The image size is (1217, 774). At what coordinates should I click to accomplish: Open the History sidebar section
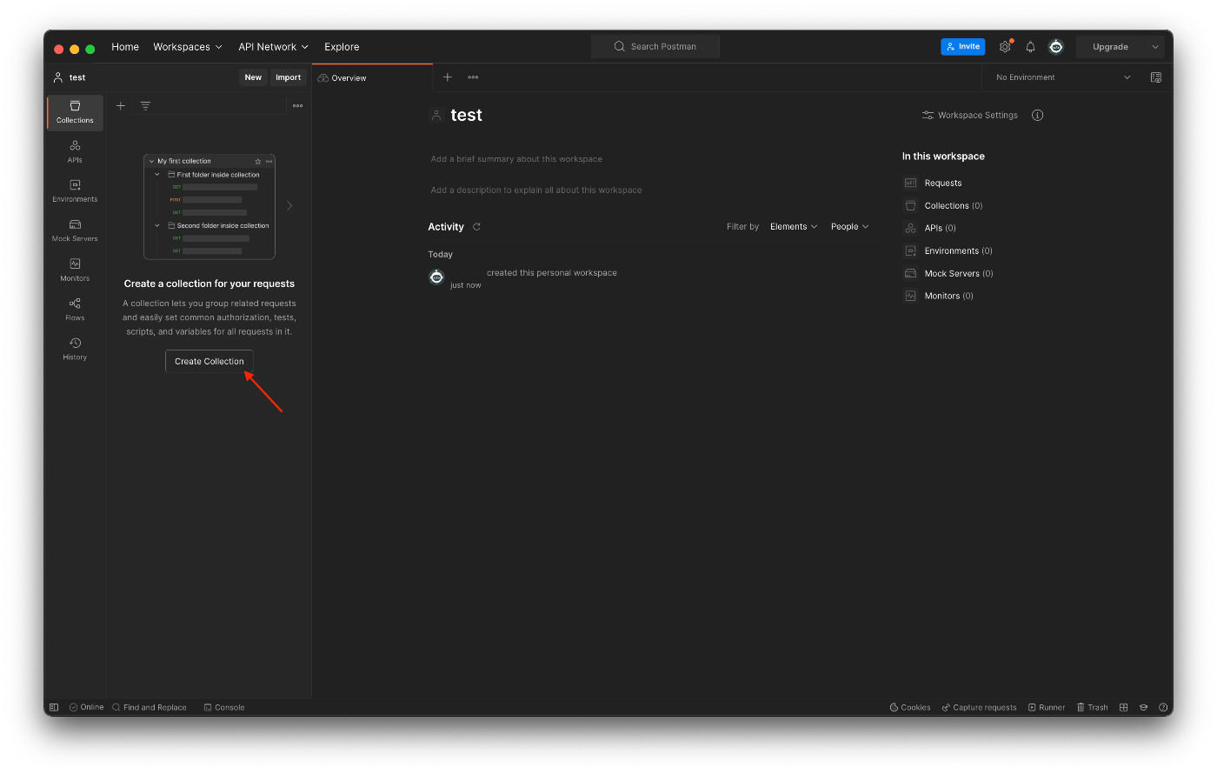[75, 349]
